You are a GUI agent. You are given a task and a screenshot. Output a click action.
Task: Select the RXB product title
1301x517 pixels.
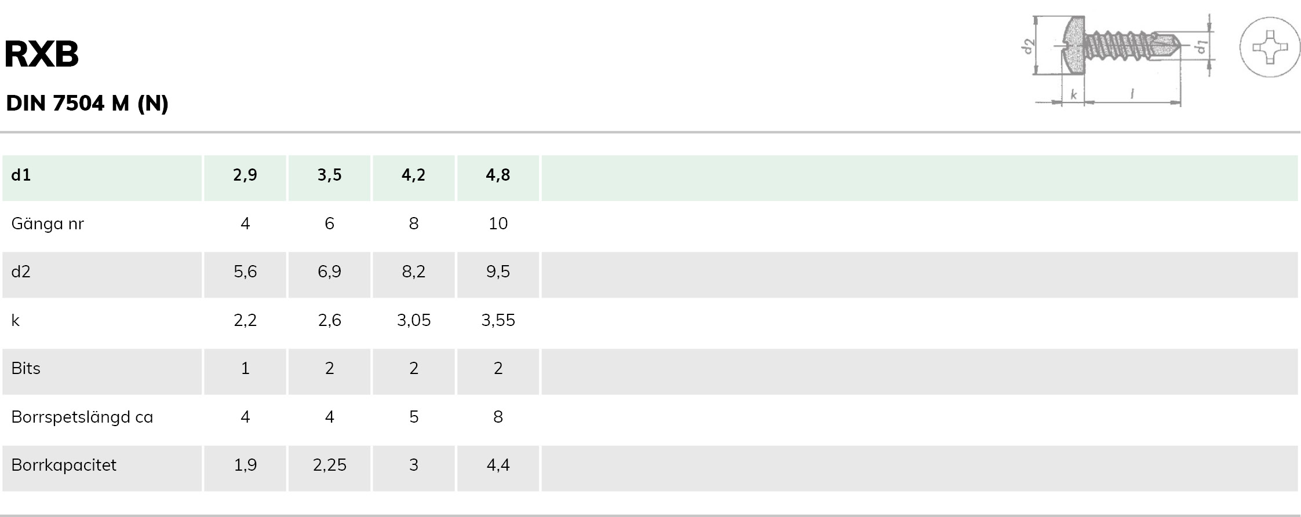42,54
